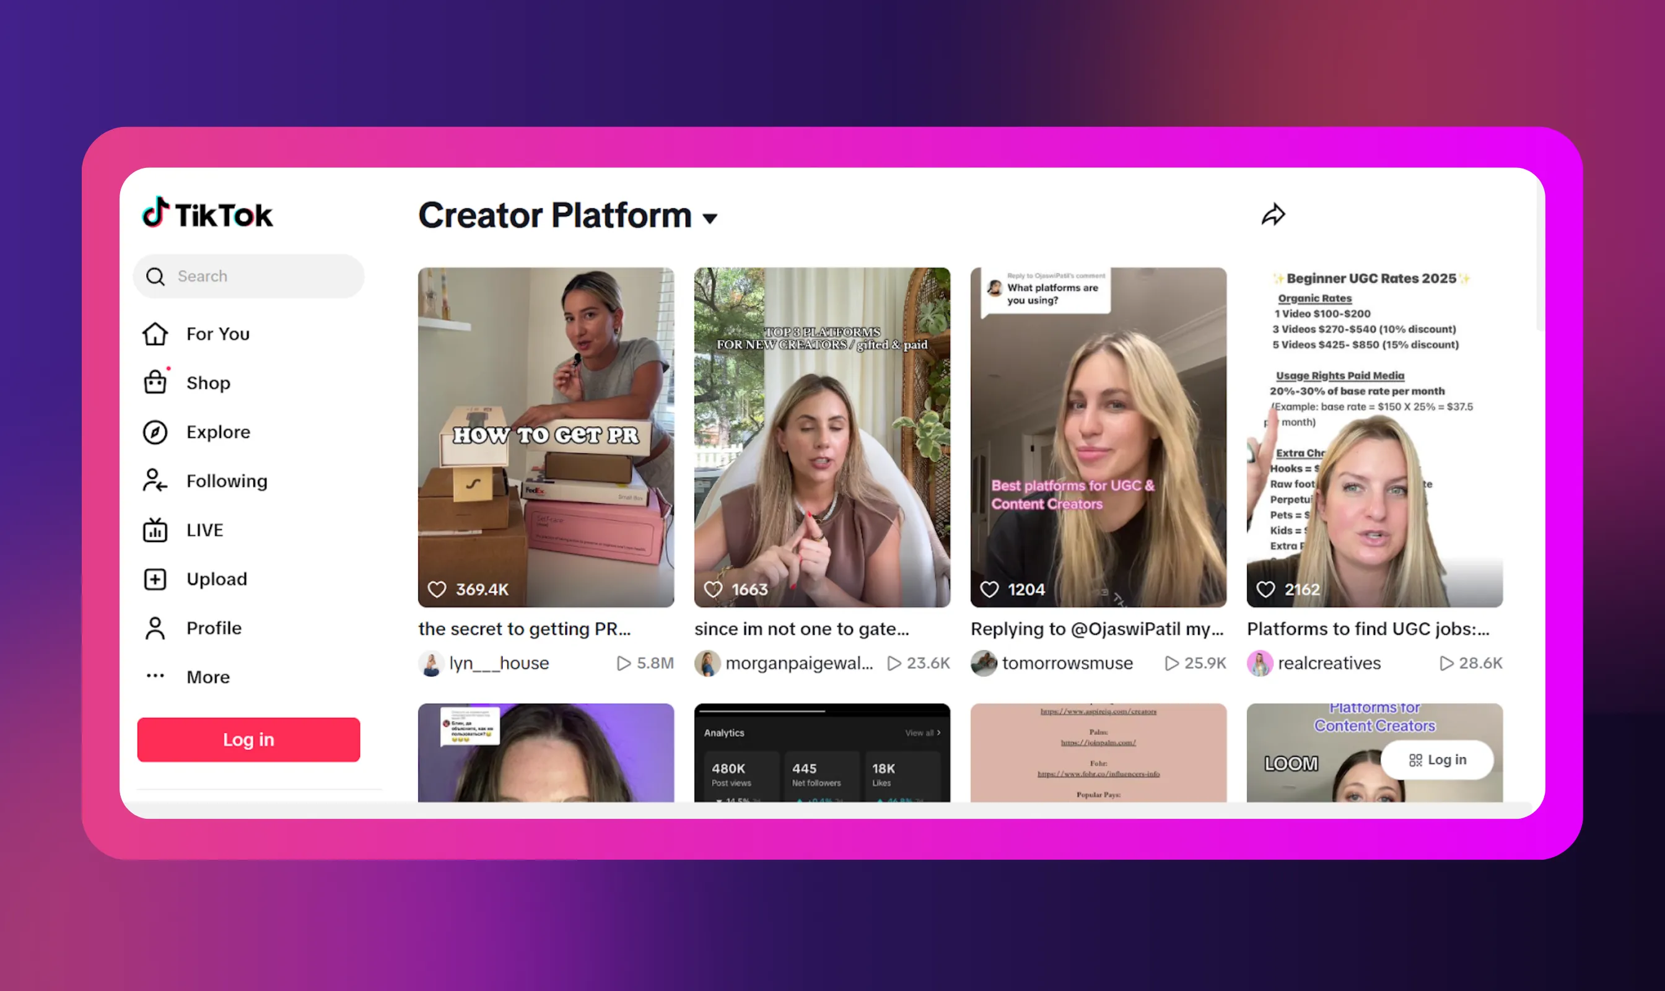The width and height of the screenshot is (1665, 991).
Task: Click the red Log in button
Action: [x=248, y=740]
